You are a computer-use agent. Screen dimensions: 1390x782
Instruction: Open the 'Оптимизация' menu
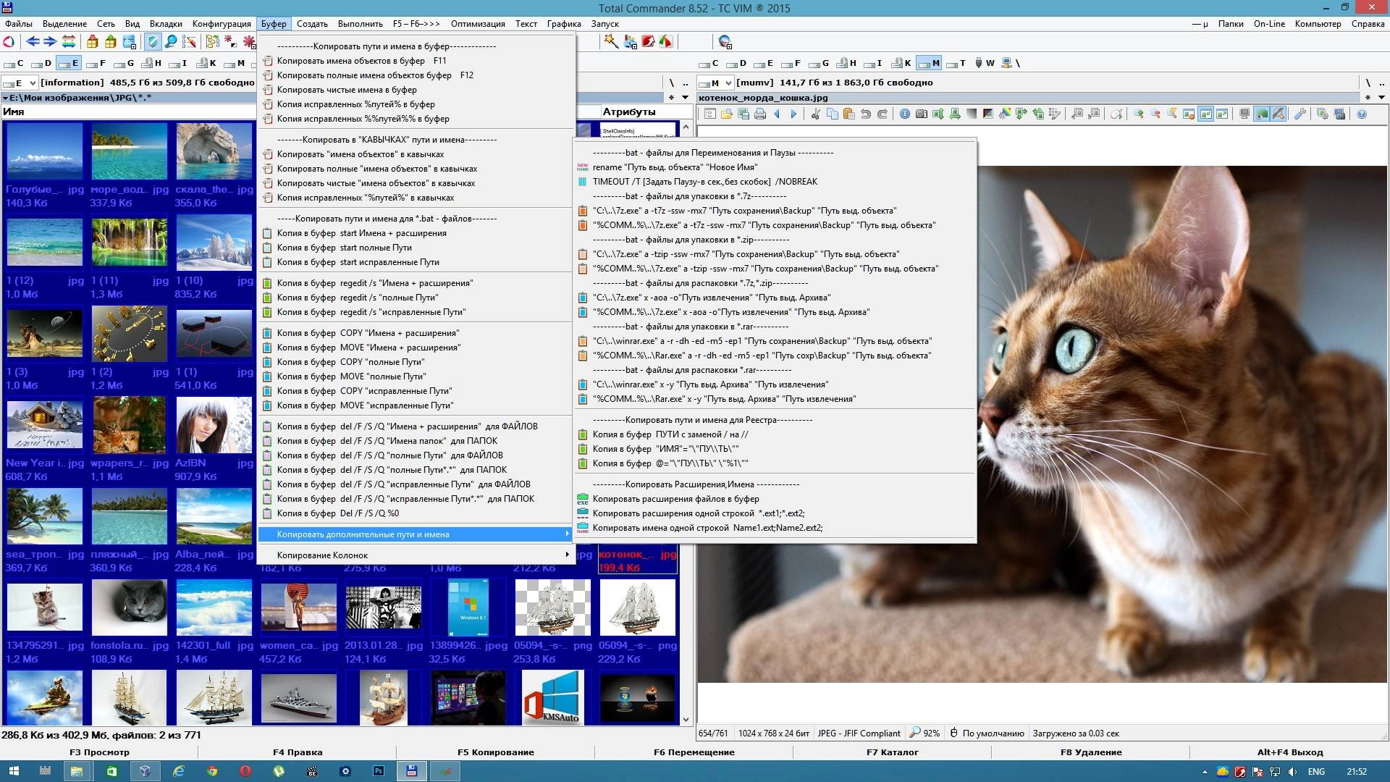click(x=478, y=24)
